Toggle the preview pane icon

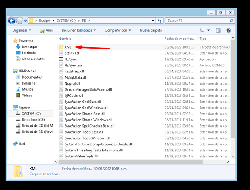[x=218, y=30]
